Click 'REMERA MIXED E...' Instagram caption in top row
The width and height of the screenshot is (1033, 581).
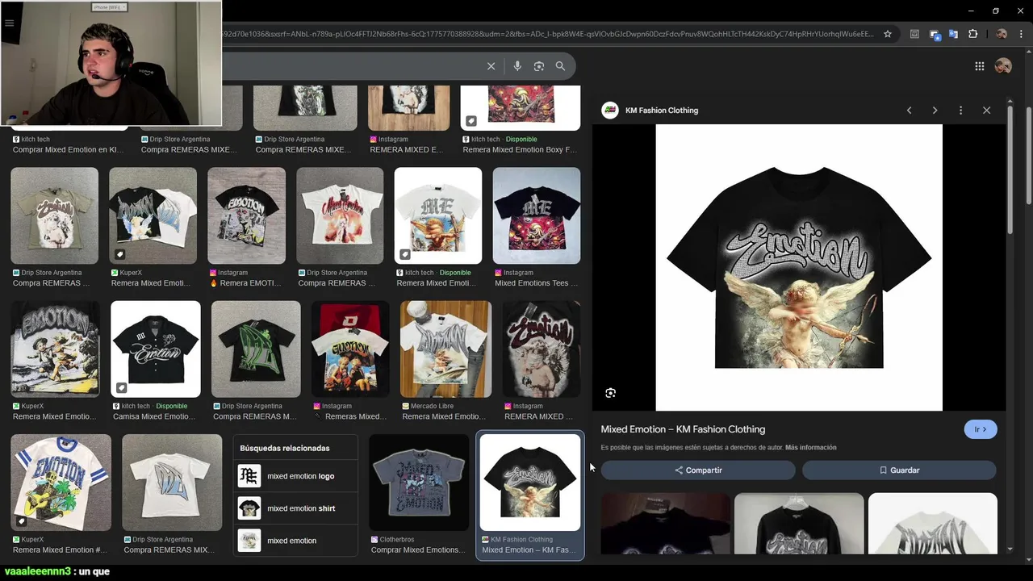coord(406,149)
